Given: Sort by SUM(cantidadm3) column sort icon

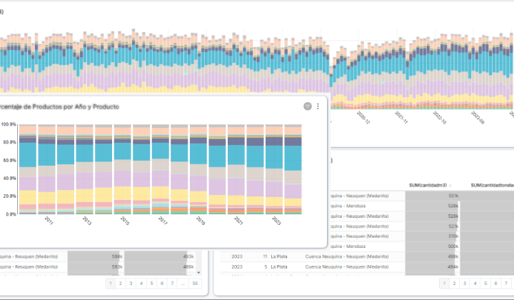Looking at the screenshot, I should click(450, 186).
